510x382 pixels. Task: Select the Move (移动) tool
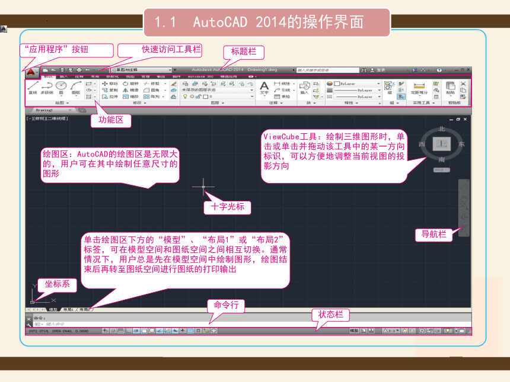click(x=110, y=84)
